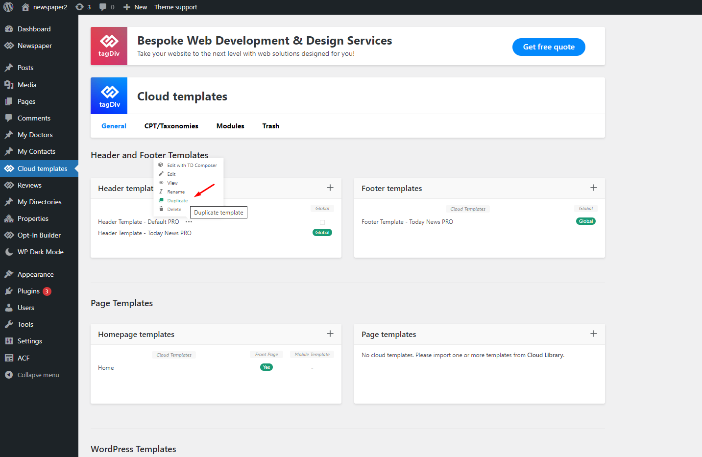Screen dimensions: 702x457
Task: Add a new footer template with plus
Action: click(x=594, y=188)
